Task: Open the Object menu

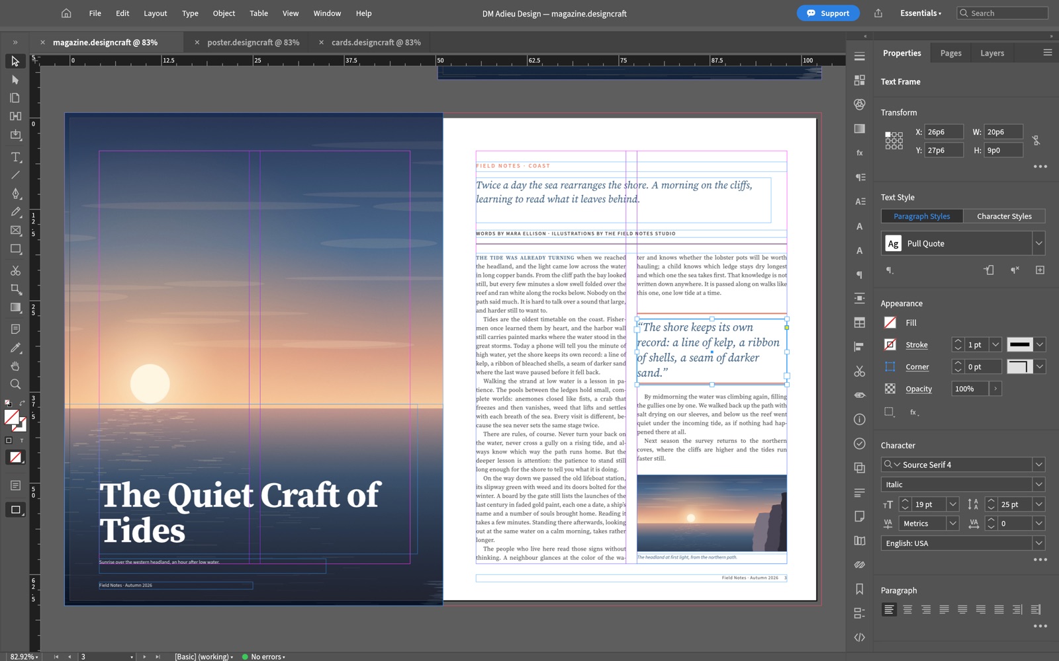Action: point(224,13)
